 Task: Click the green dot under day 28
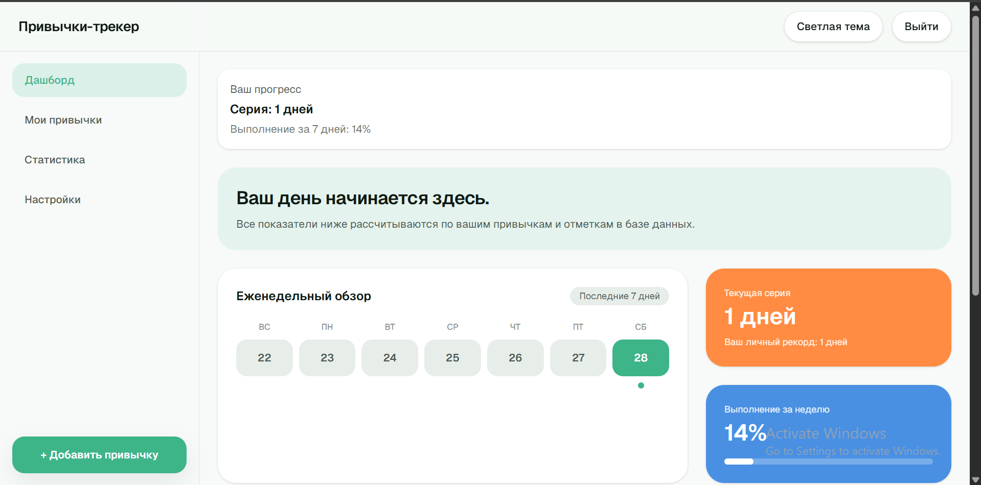point(641,385)
